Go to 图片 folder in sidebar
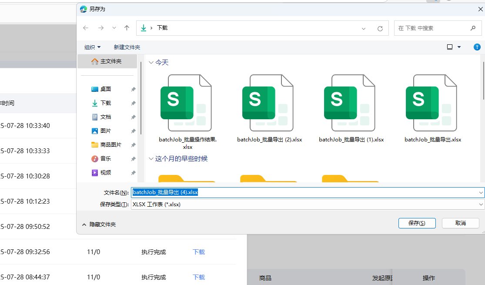Image resolution: width=485 pixels, height=285 pixels. (106, 131)
